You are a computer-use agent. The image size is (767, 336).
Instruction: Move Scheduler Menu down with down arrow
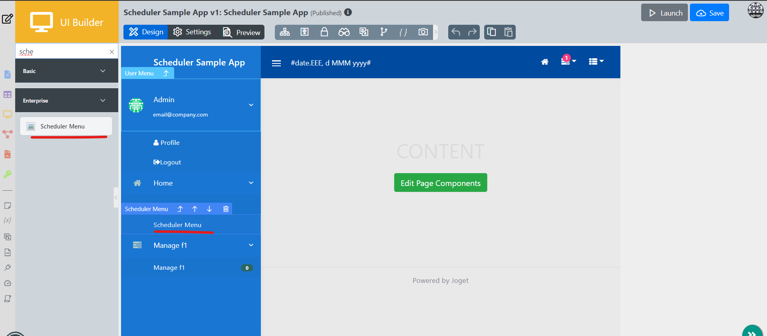[x=209, y=209]
